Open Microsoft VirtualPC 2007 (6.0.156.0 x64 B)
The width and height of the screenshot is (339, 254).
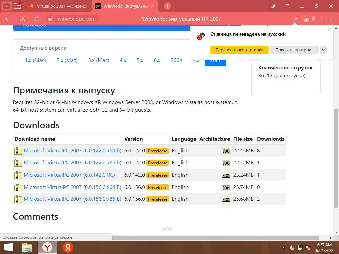coord(73,187)
